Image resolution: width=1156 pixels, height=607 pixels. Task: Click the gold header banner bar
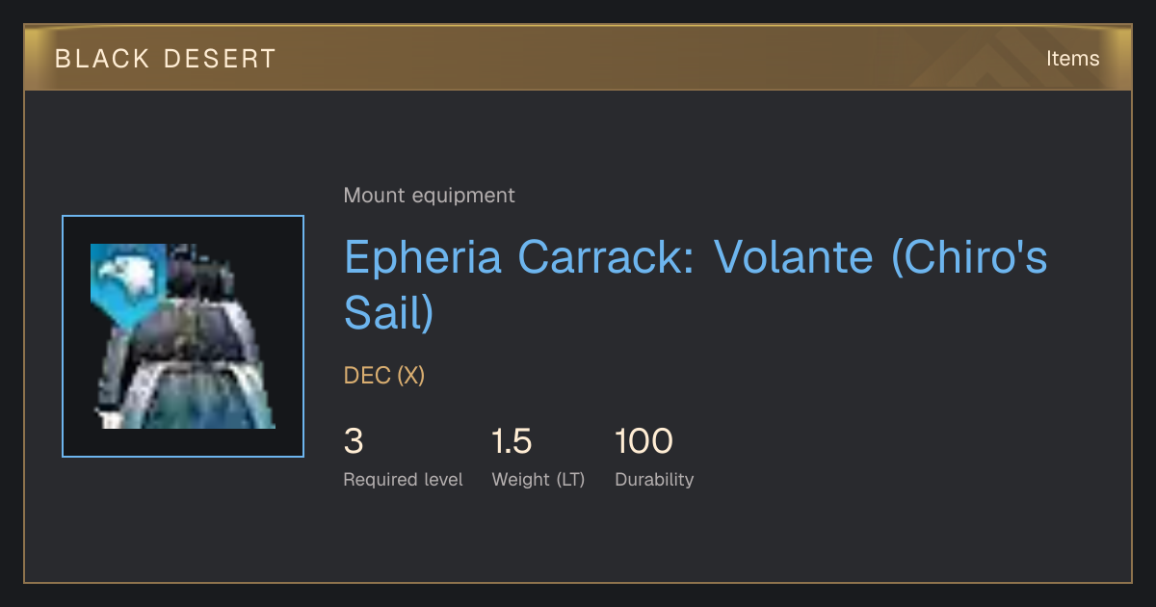click(578, 58)
